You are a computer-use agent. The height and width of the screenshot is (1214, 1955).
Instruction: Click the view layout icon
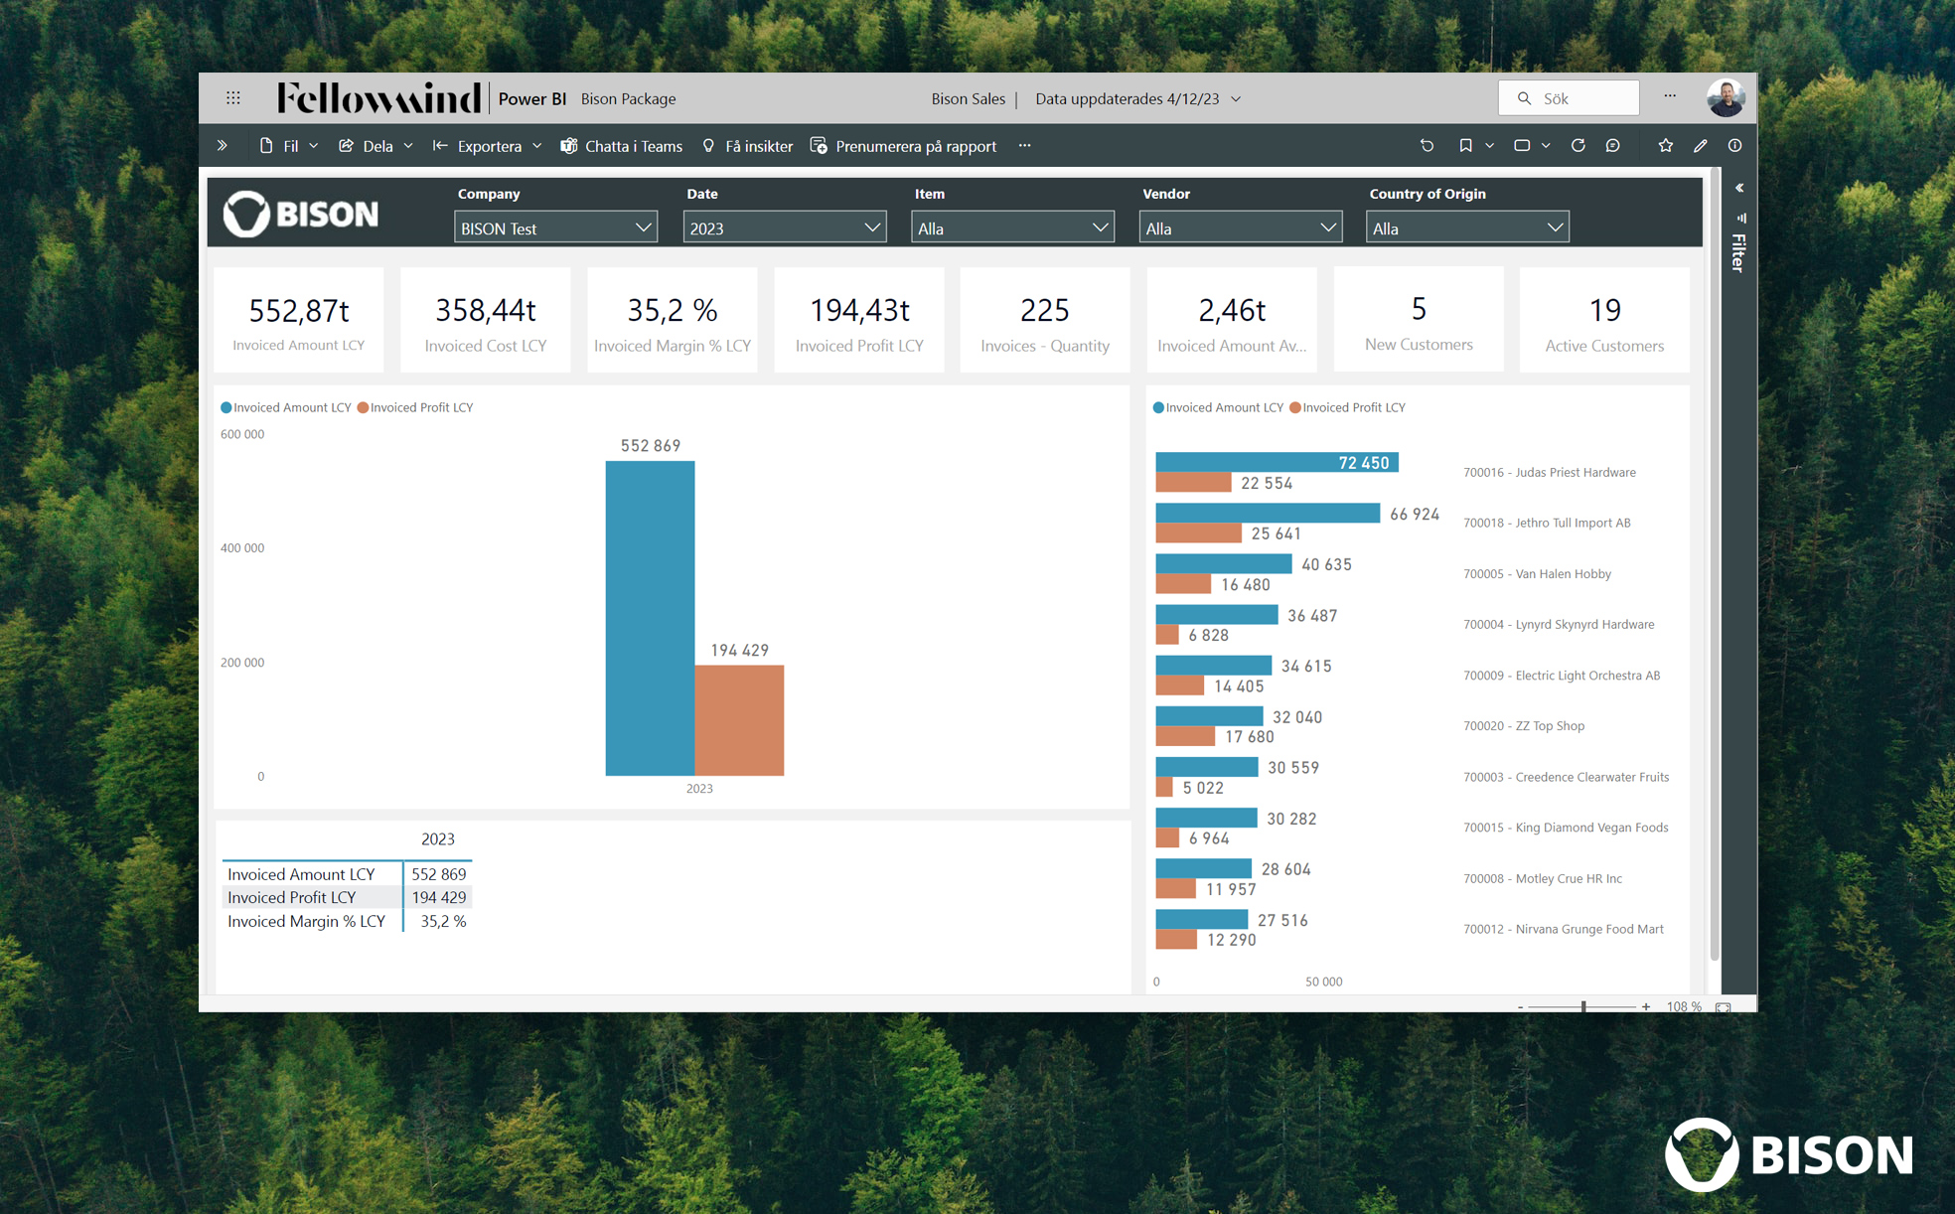click(x=1522, y=146)
